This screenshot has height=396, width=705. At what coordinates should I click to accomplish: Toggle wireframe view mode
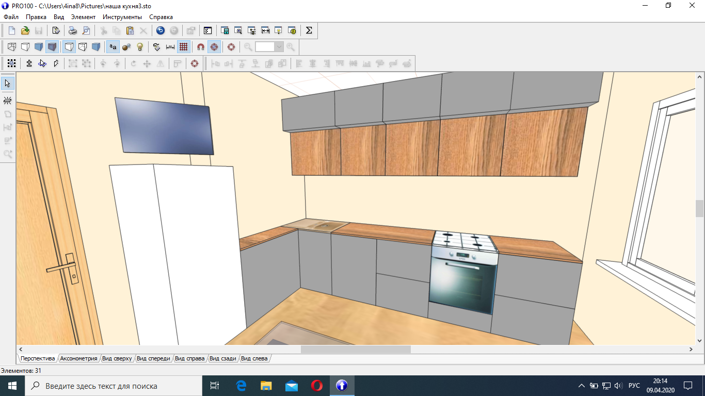tap(12, 47)
